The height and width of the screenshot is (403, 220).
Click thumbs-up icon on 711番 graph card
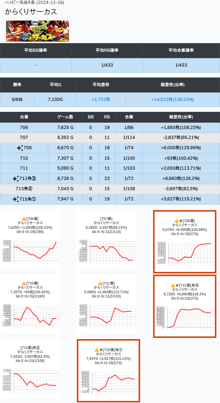click(100, 283)
